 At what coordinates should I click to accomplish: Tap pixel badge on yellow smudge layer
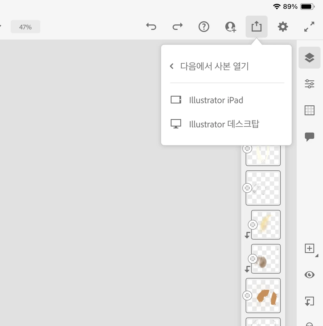[253, 225]
